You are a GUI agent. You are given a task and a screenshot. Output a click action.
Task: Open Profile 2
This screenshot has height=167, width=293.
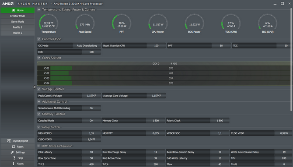coord(17,33)
